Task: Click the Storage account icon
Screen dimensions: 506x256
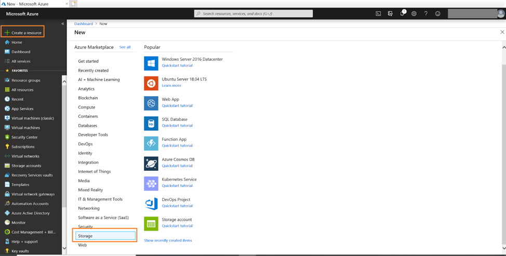Action: (x=151, y=223)
